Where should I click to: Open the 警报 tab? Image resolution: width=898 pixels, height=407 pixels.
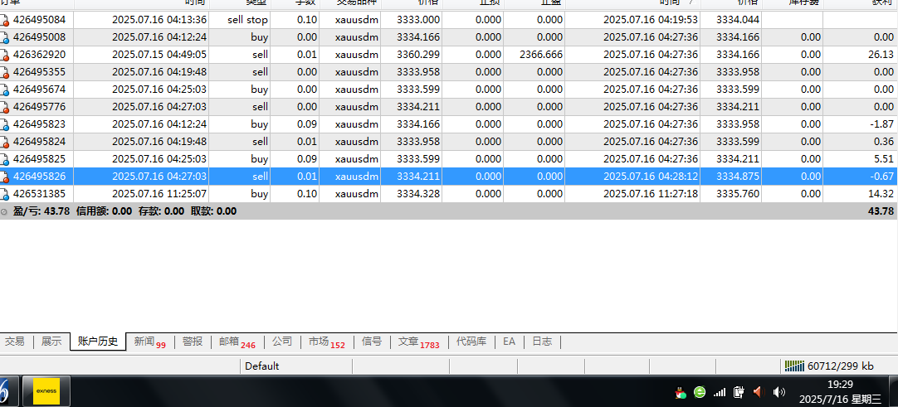[x=193, y=342]
